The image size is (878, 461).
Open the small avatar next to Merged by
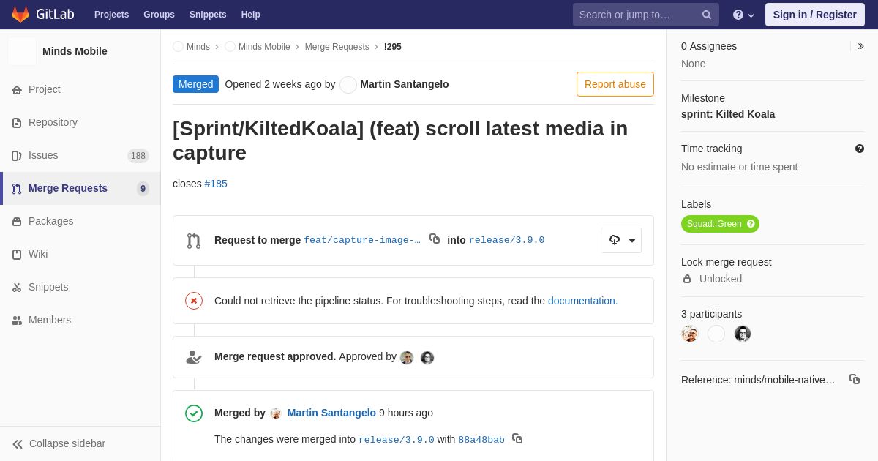[276, 413]
